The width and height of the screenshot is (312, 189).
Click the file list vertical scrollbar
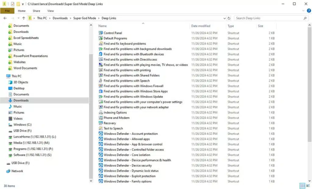(310, 85)
